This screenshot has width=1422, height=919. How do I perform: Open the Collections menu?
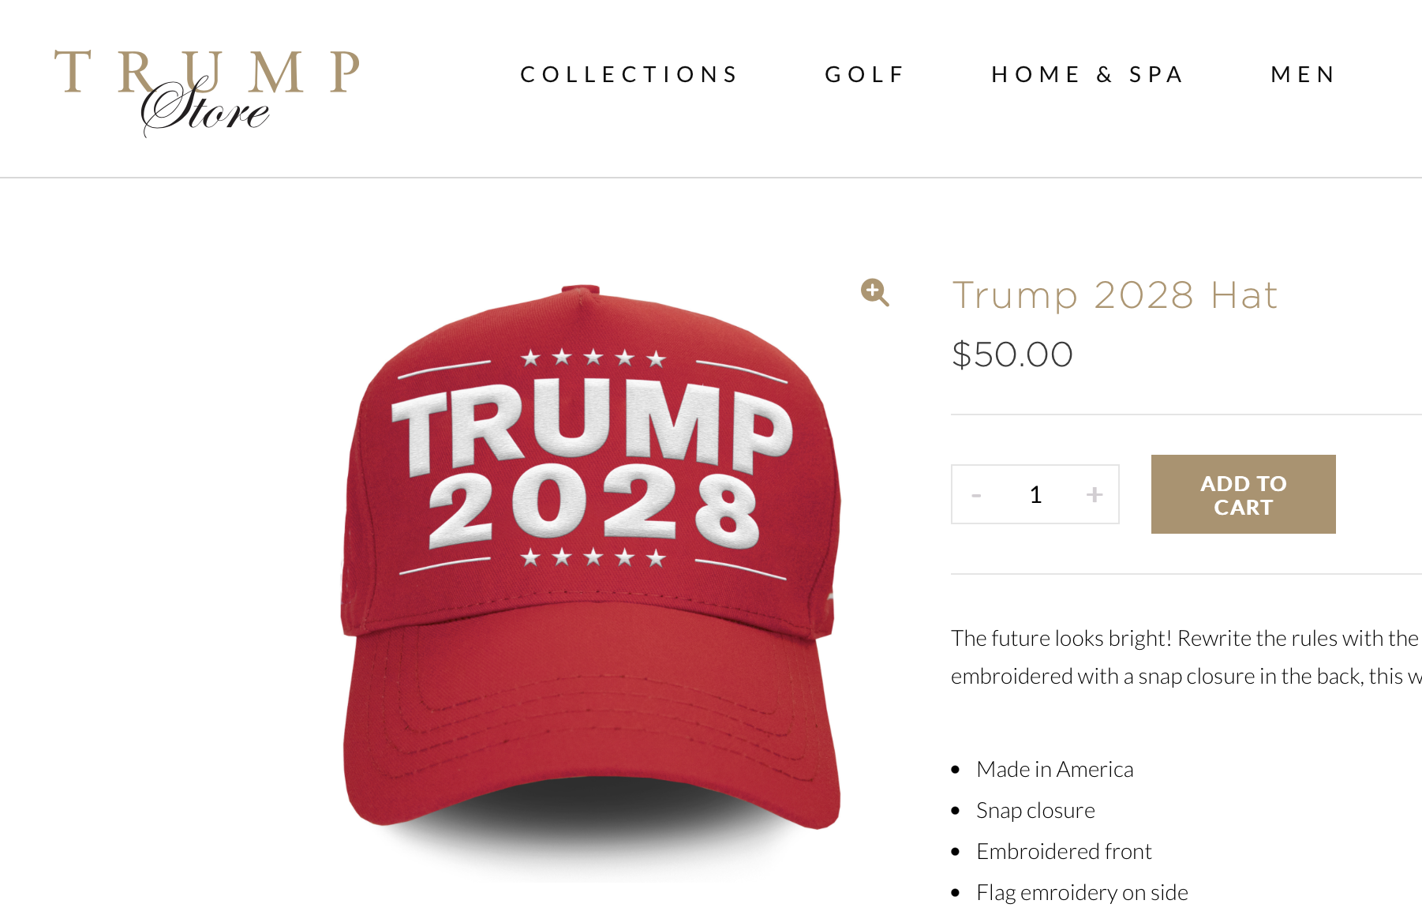629,74
